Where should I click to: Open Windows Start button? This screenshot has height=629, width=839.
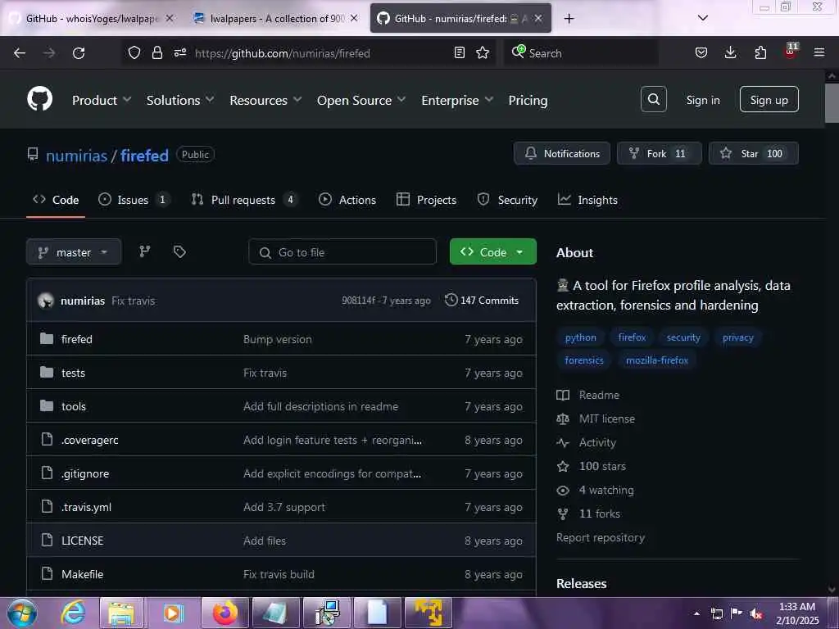21,613
